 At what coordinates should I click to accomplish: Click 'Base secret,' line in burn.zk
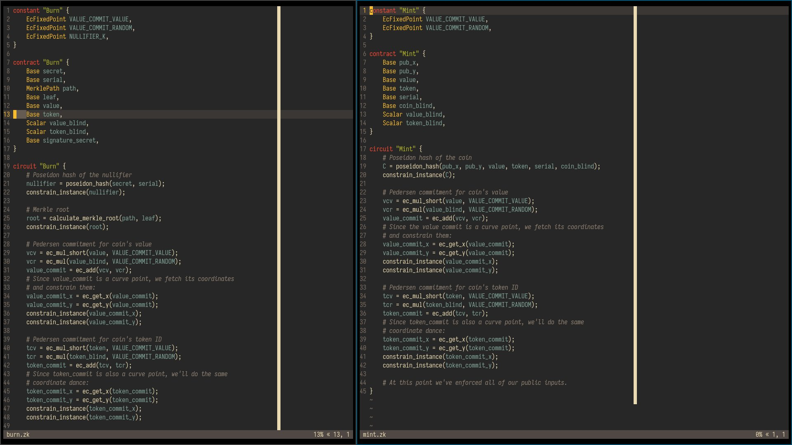pos(46,71)
